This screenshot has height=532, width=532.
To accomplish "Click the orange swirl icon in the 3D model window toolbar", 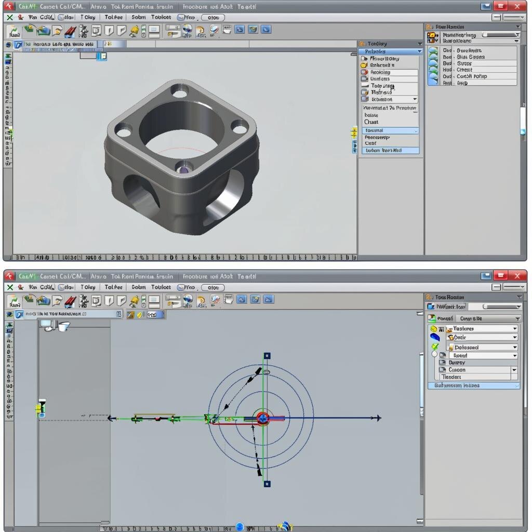I will [201, 31].
